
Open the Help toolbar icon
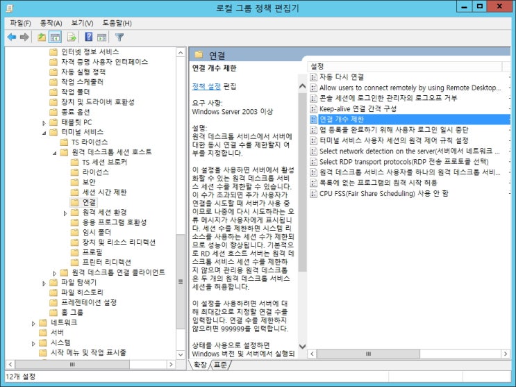(88, 37)
